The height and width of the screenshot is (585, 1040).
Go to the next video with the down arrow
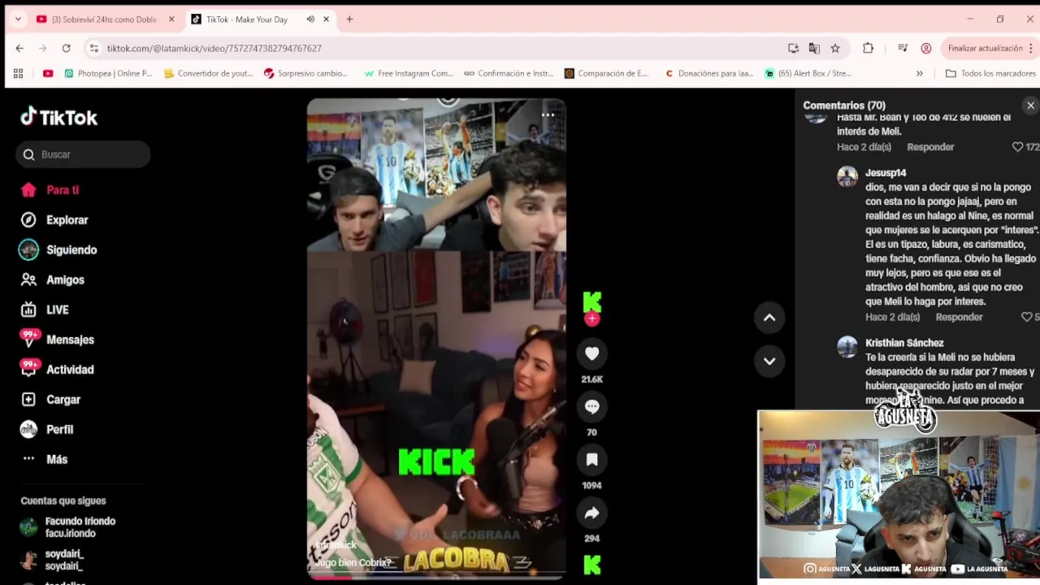coord(769,361)
